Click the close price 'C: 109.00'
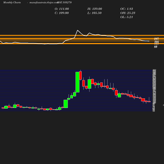164x164 pixels. tap(62, 13)
